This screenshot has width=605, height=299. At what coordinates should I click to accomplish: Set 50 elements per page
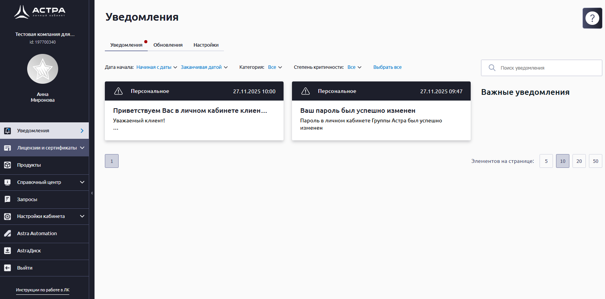pos(595,161)
